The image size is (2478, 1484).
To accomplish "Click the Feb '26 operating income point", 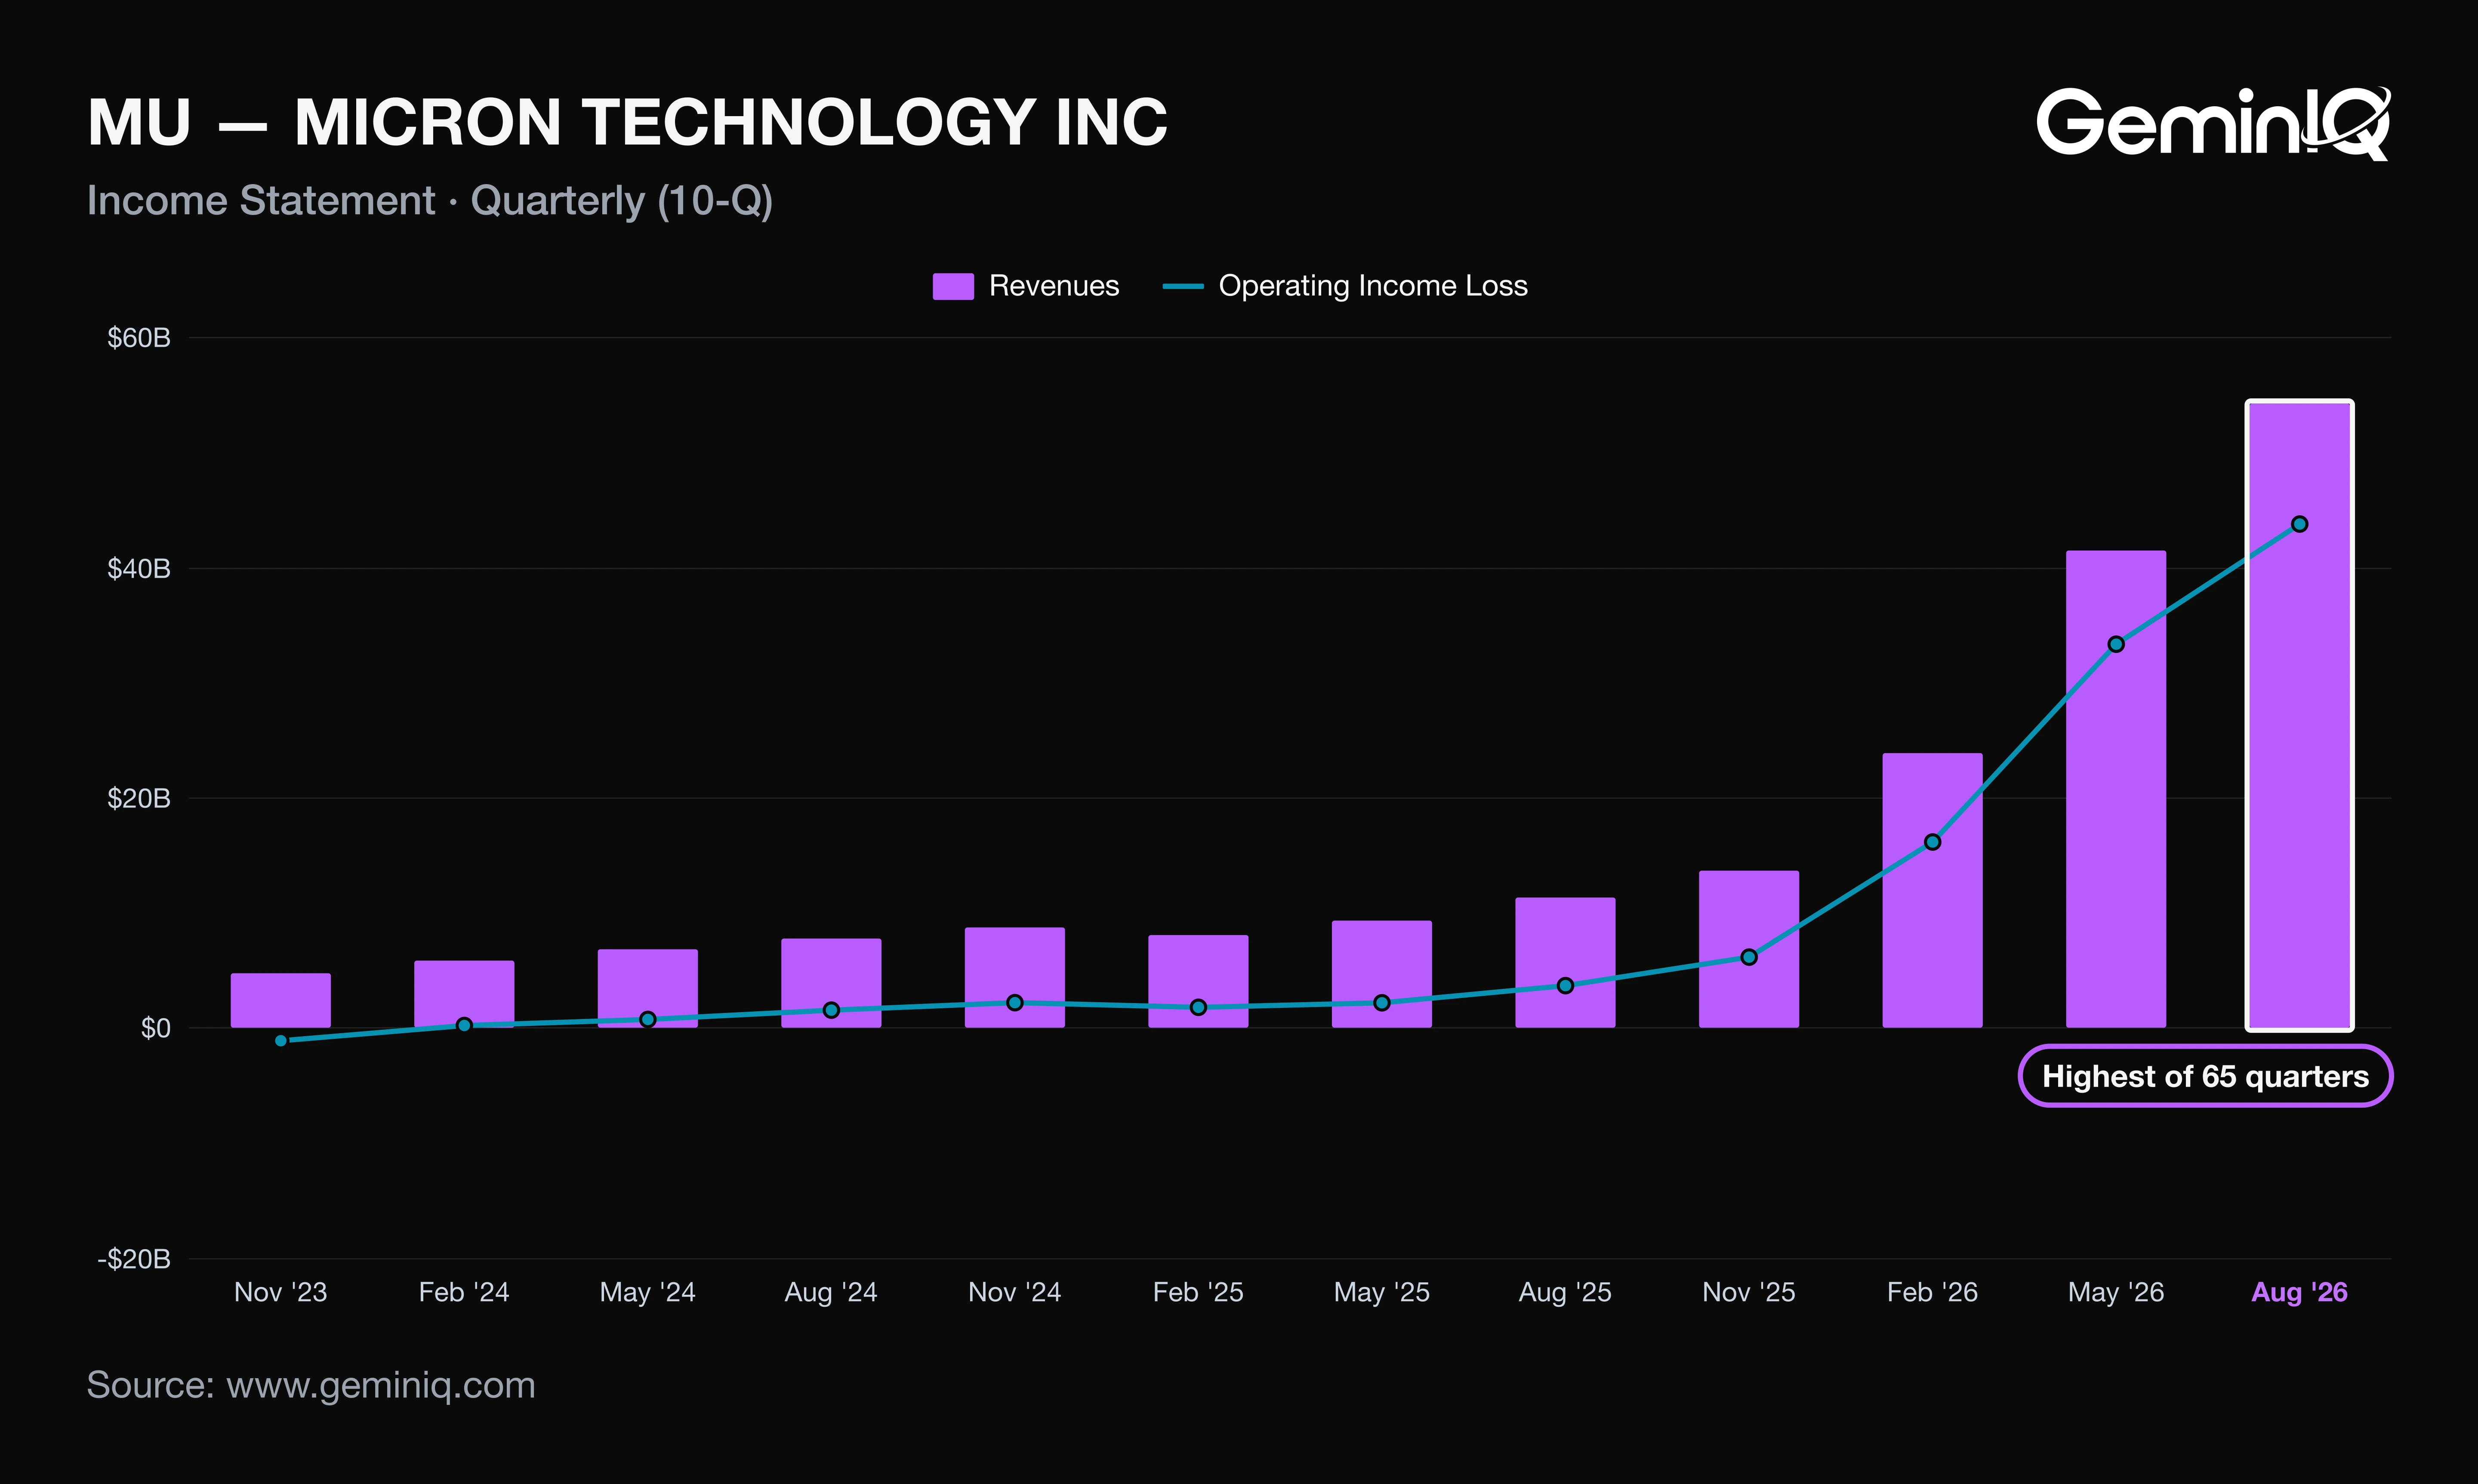I will click(x=1932, y=842).
